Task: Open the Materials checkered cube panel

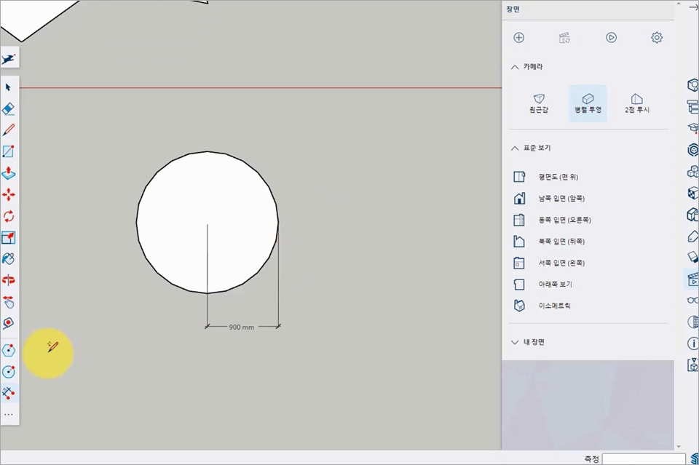Action: (692, 193)
